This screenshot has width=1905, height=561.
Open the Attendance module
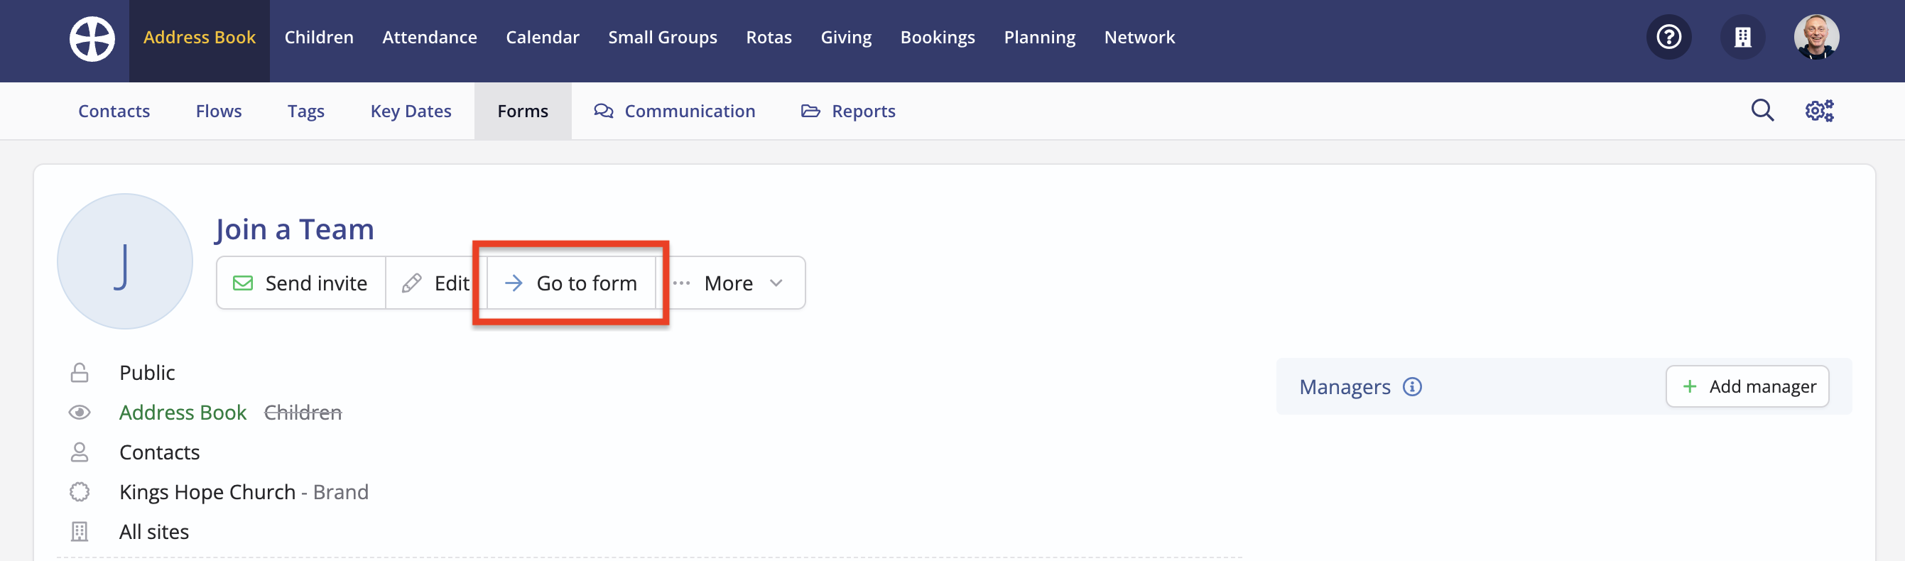pyautogui.click(x=429, y=37)
